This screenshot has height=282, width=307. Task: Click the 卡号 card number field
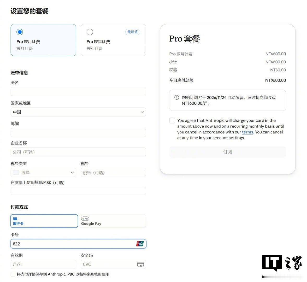click(78, 244)
